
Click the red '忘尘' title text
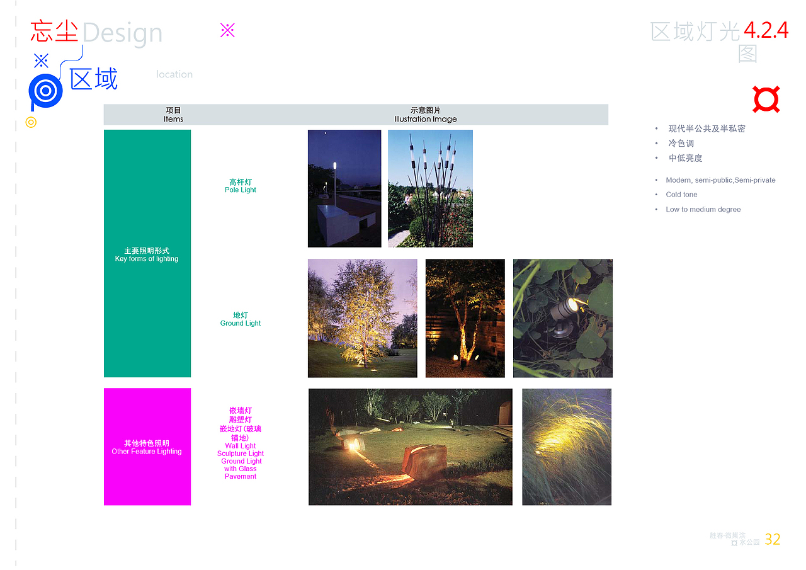(x=55, y=31)
